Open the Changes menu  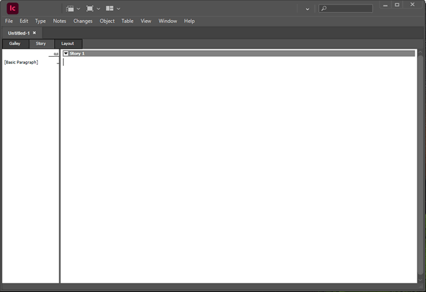83,21
